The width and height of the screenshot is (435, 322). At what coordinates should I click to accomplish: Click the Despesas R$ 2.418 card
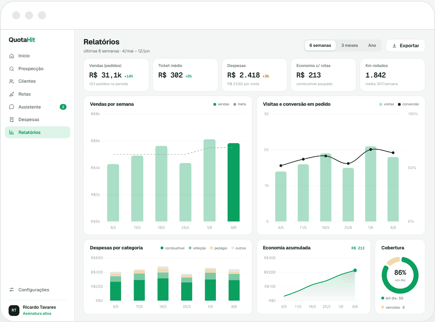pyautogui.click(x=254, y=75)
